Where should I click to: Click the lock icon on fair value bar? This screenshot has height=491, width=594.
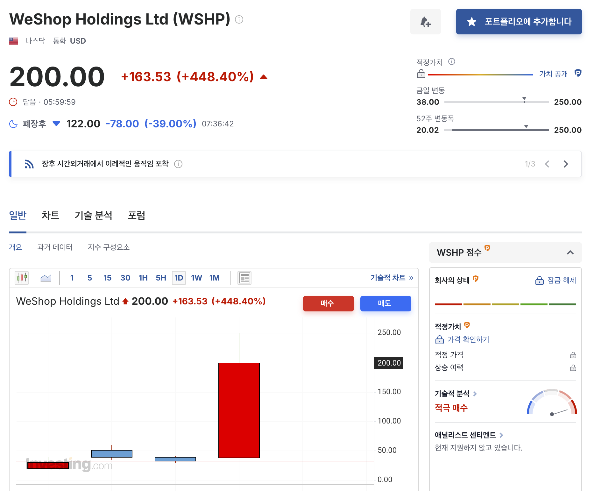421,74
